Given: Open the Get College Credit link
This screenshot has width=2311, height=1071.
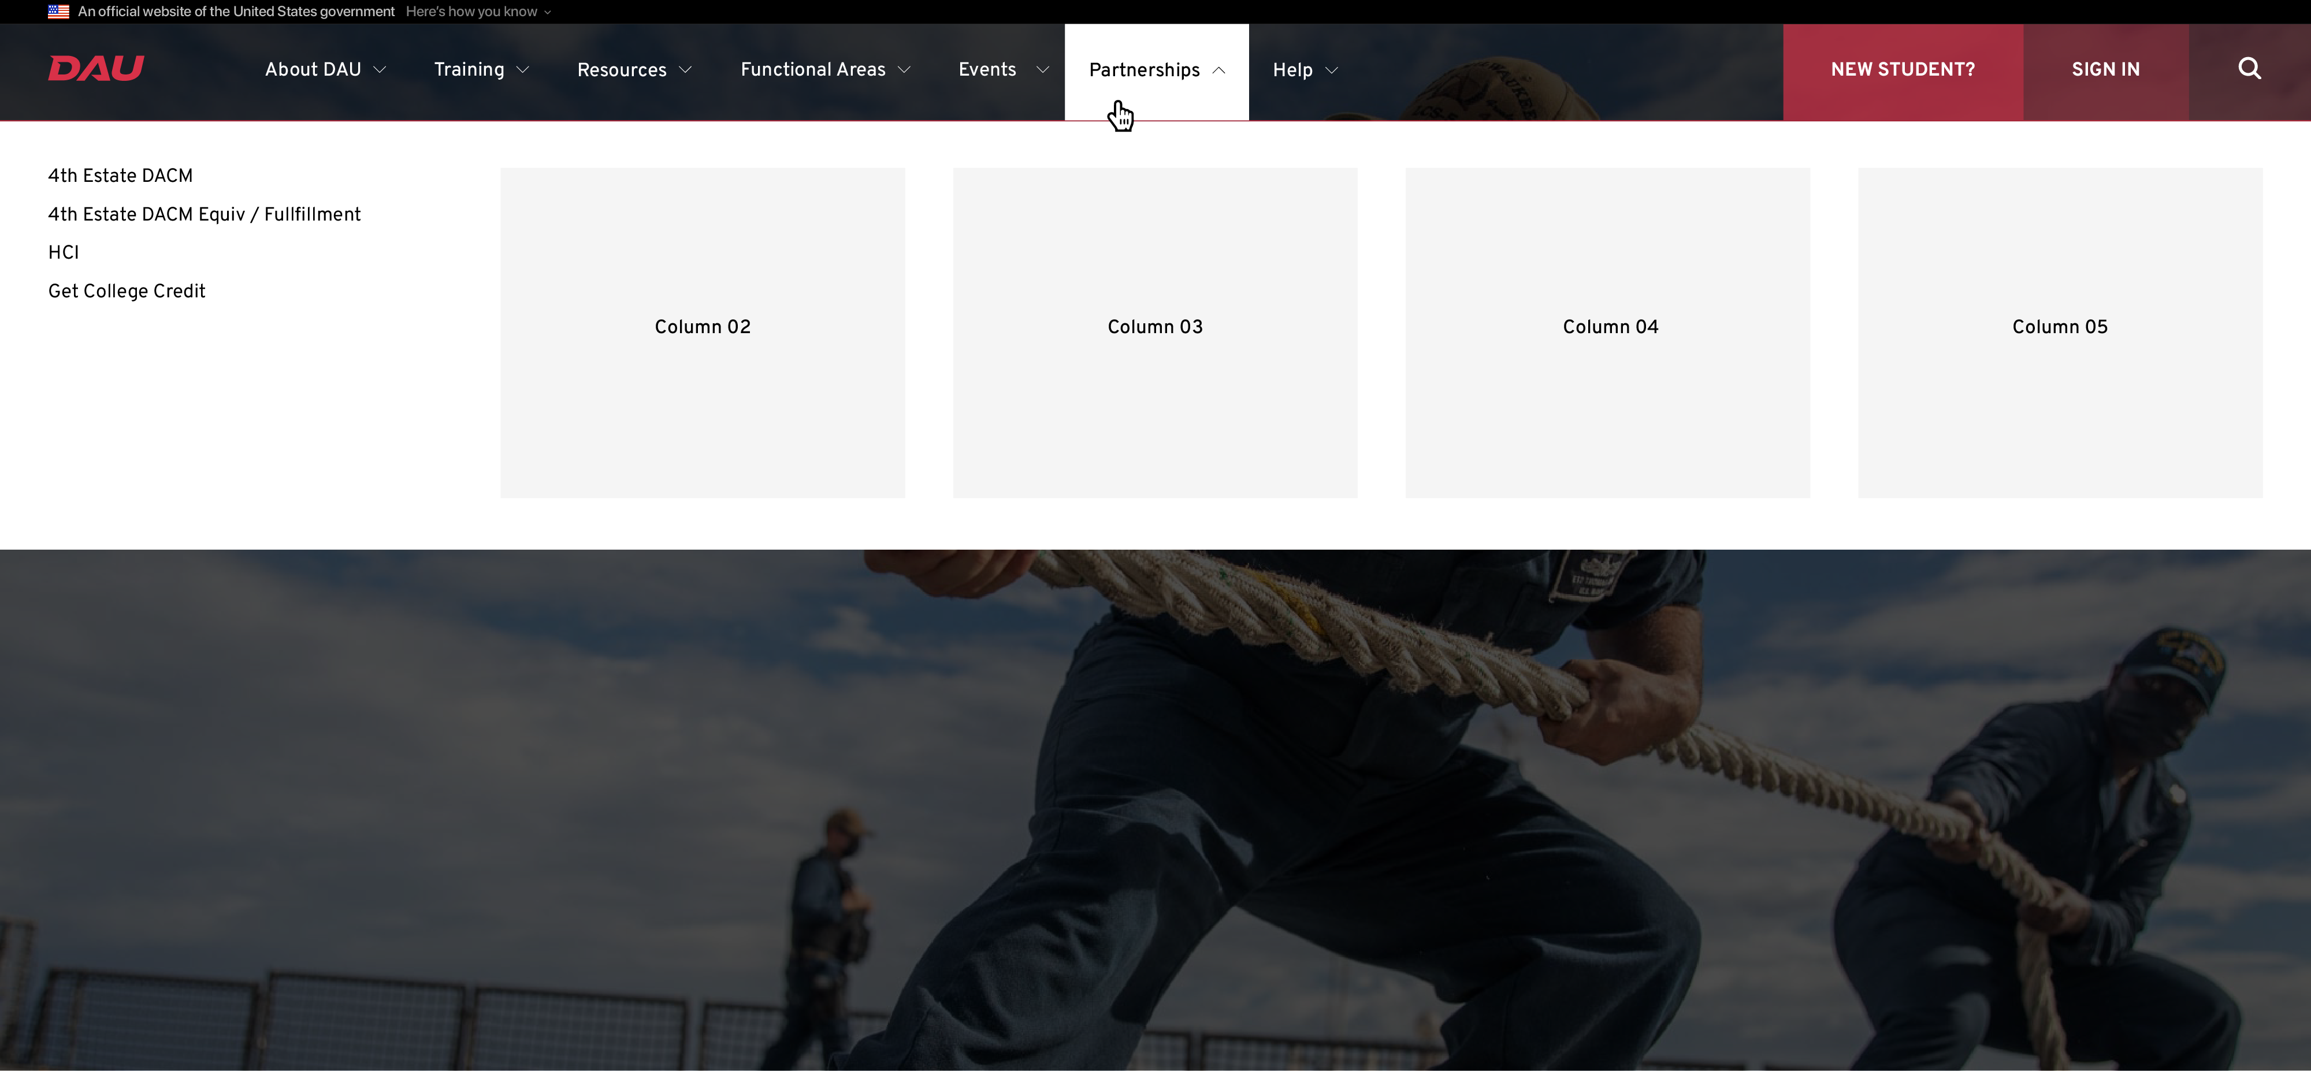Looking at the screenshot, I should click(x=127, y=291).
